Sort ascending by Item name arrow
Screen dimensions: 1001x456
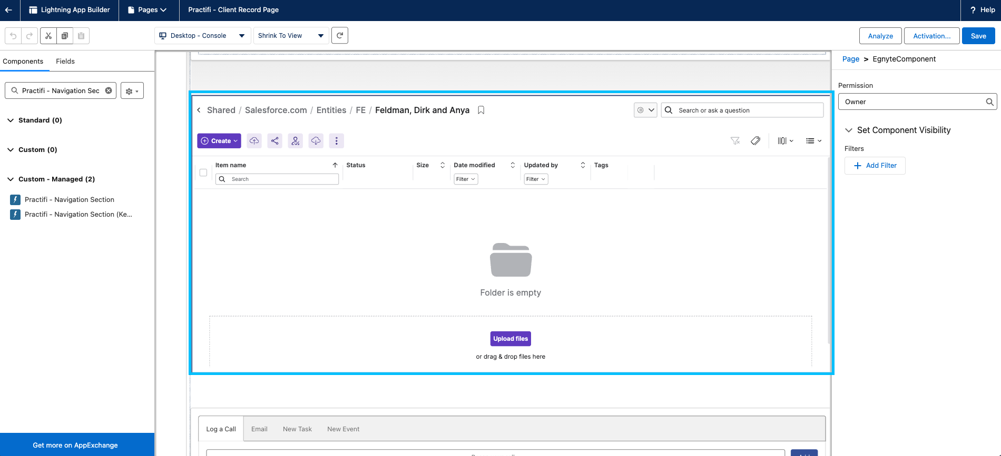click(335, 165)
